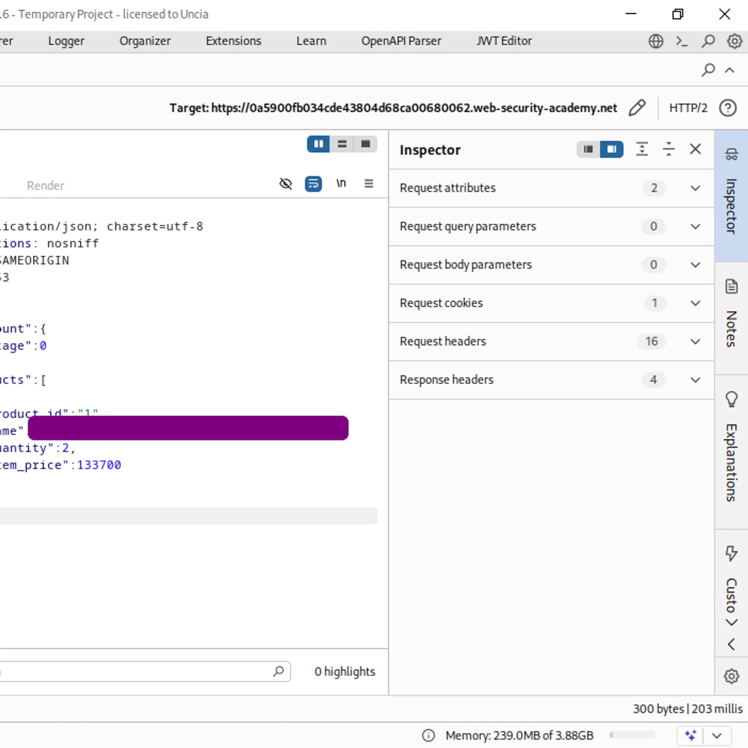Select side-by-side request/response layout
Image resolution: width=748 pixels, height=748 pixels.
tap(318, 144)
